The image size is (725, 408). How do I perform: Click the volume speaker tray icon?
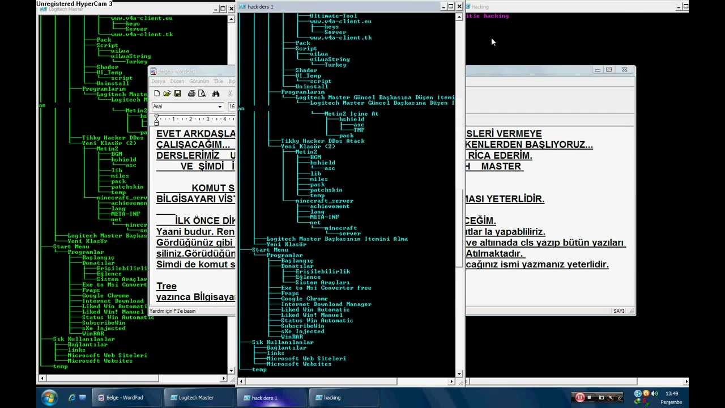[x=654, y=393]
